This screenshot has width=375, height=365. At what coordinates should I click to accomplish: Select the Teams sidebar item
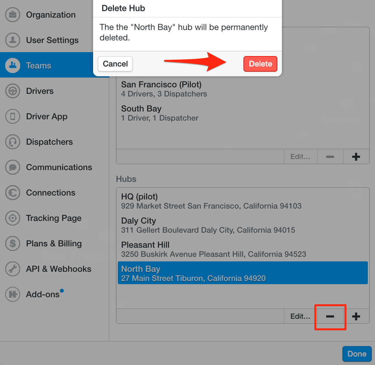(55, 66)
